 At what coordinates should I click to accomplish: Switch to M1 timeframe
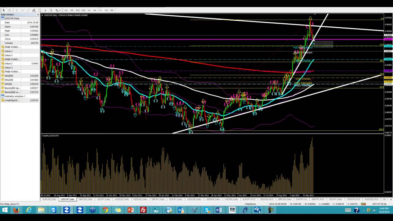tap(66, 10)
